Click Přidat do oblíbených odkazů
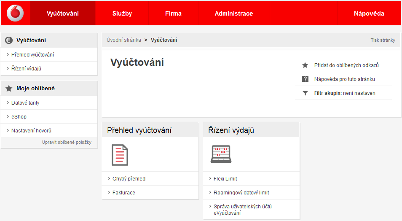Image resolution: width=402 pixels, height=221 pixels. click(x=346, y=65)
